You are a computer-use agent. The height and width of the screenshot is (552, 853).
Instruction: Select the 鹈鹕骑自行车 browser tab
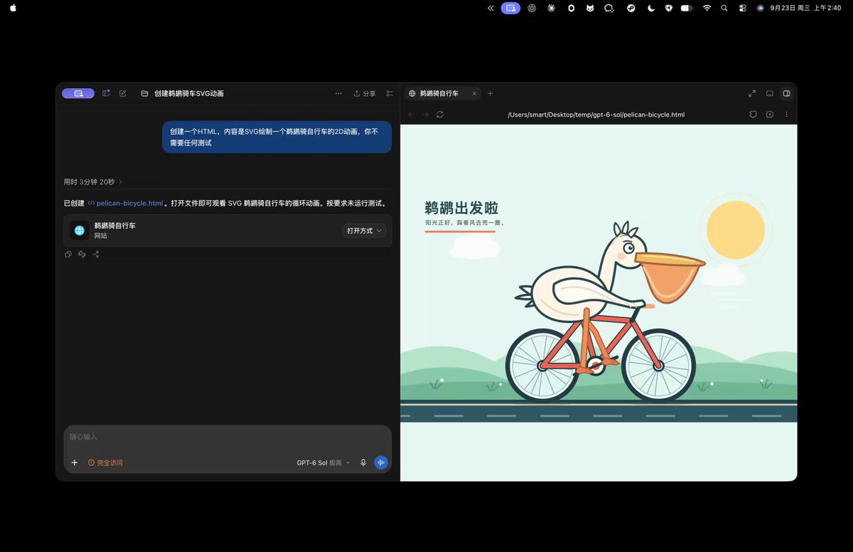click(442, 93)
